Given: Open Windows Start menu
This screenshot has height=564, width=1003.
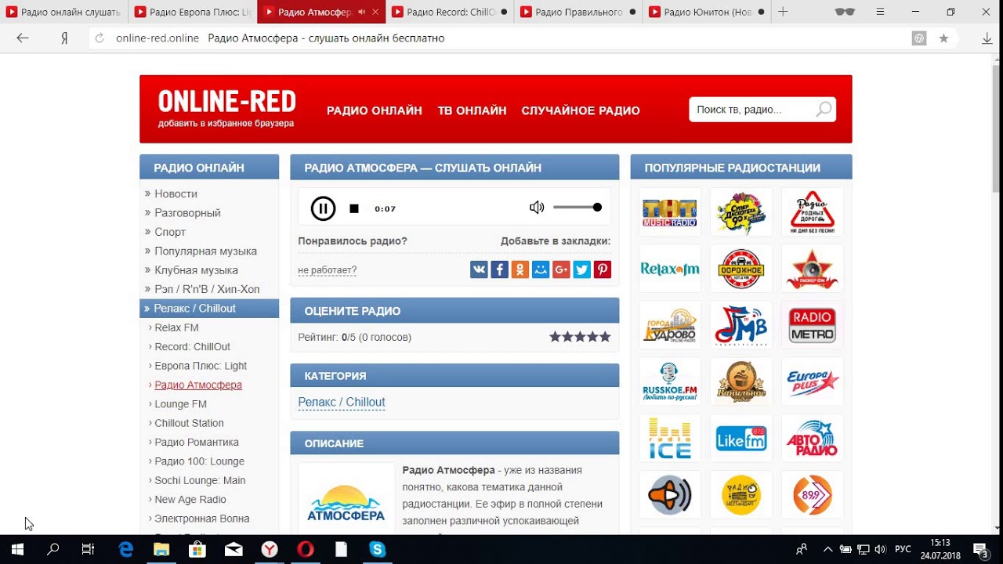Looking at the screenshot, I should pos(17,549).
